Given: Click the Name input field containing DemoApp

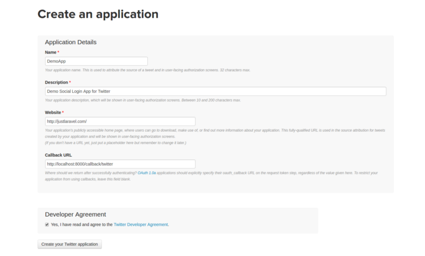Looking at the screenshot, I should click(x=96, y=61).
